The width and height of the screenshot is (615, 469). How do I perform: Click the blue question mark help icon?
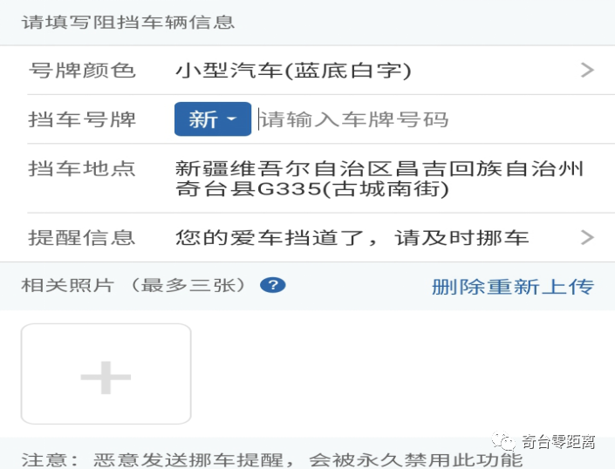[x=273, y=285]
